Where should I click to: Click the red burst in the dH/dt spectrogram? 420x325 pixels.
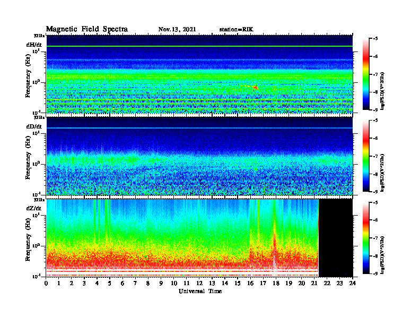point(256,87)
